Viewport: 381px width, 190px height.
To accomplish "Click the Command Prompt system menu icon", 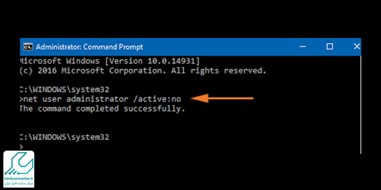I will (28, 47).
